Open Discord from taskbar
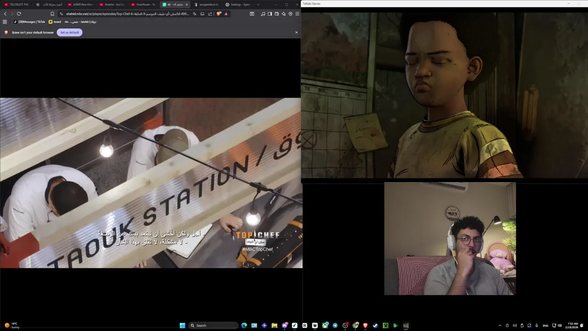Screen dimensions: 588x331 coord(284,325)
